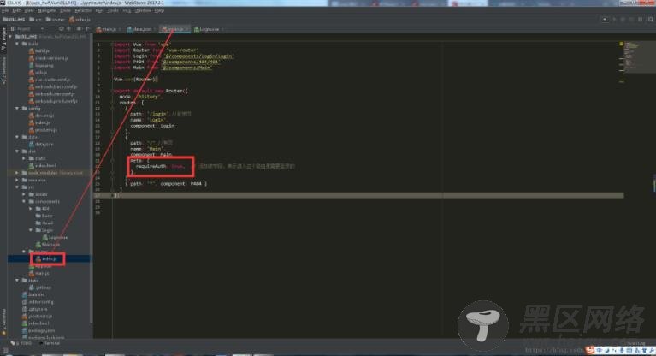
Task: Expand the assets folder under src
Action: pyautogui.click(x=24, y=194)
